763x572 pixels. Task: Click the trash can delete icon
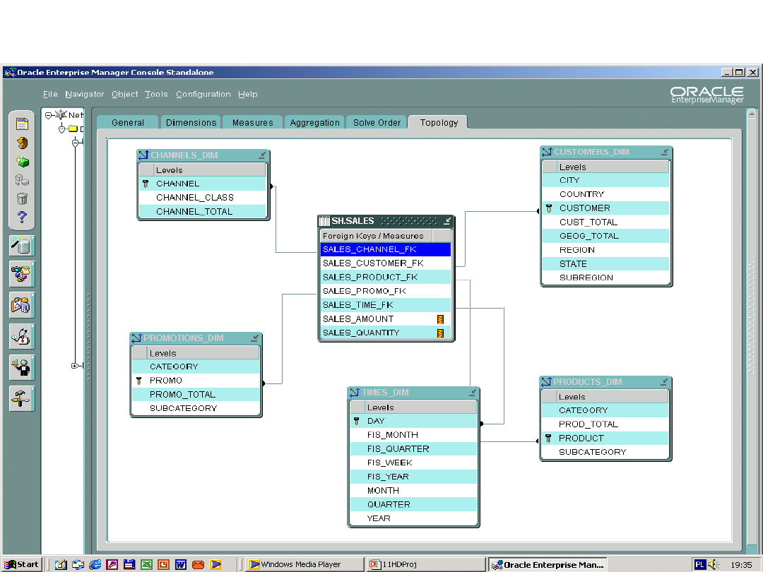click(x=22, y=198)
